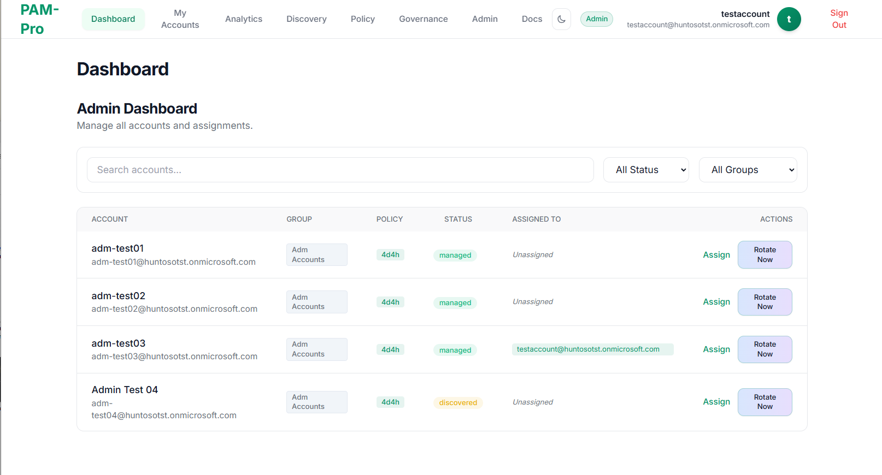
Task: Click Adm Accounts group tag for adm-test01
Action: pos(317,255)
